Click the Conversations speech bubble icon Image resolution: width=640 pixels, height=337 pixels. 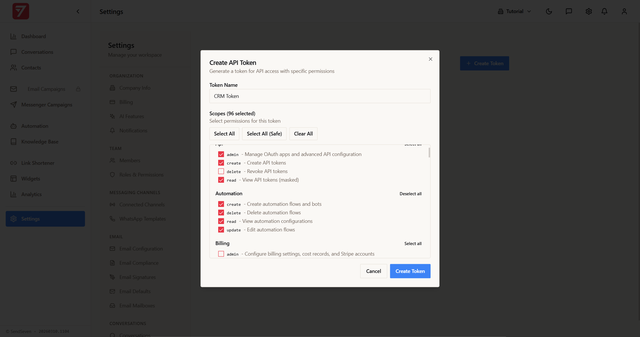pos(13,52)
